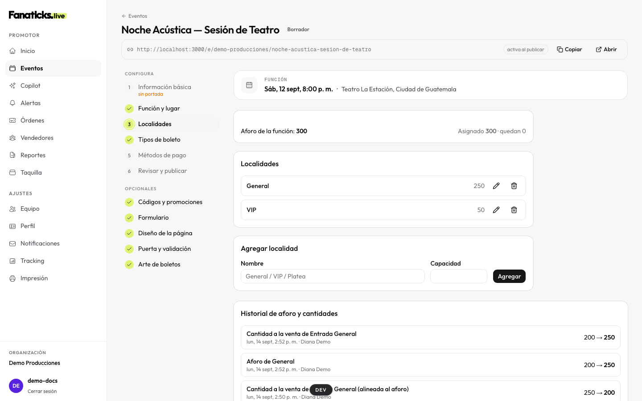
Task: Edit the General locality with pencil icon
Action: (496, 186)
